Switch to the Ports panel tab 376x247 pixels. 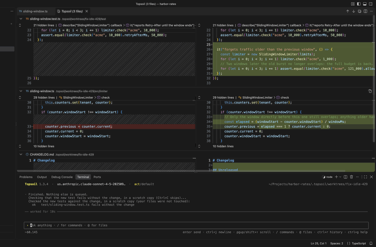click(97, 177)
